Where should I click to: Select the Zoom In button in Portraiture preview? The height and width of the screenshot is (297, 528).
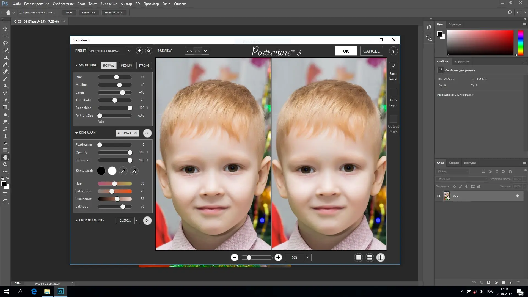point(278,257)
